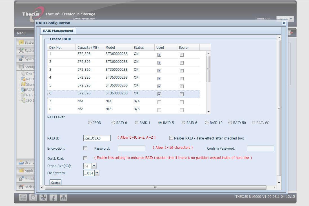
Task: Open the Stripe Size dropdown
Action: point(94,166)
